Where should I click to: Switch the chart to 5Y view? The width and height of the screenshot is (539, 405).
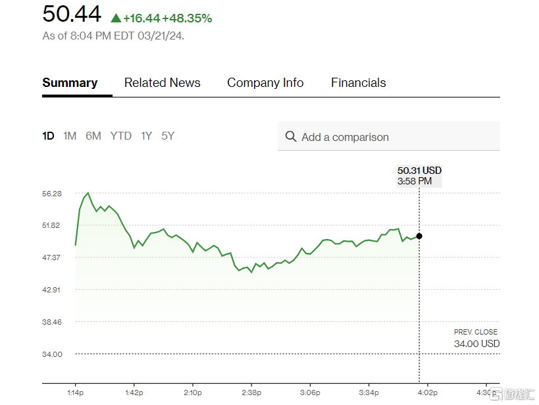point(168,136)
